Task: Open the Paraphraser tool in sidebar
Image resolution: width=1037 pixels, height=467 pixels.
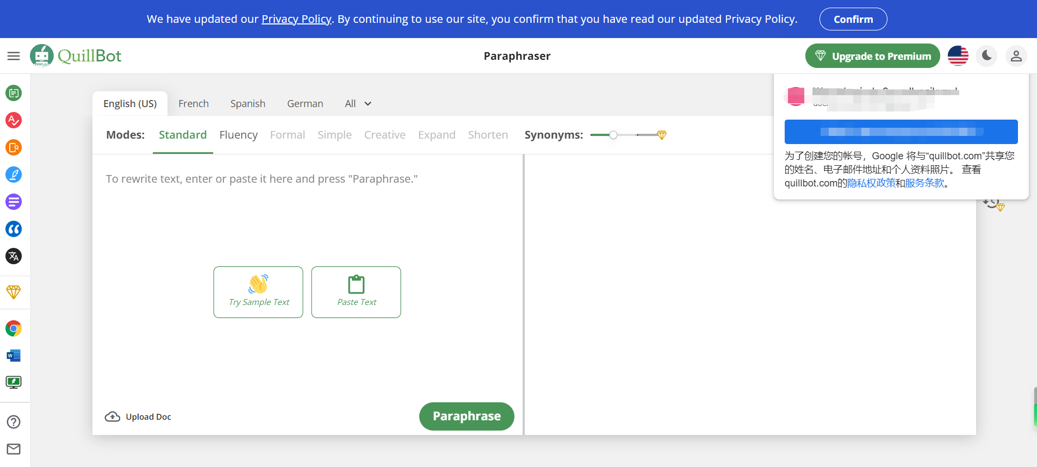Action: tap(14, 93)
